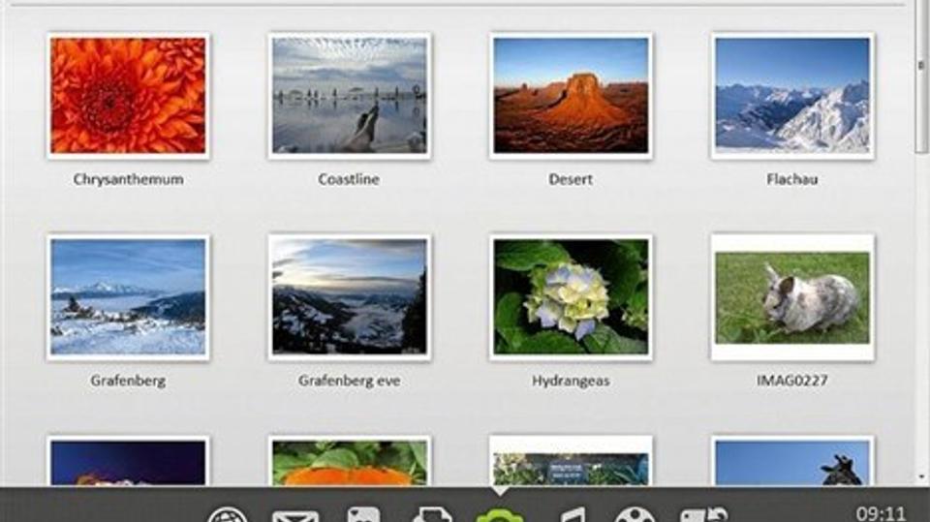This screenshot has width=930, height=522.
Task: Open the film reel video icon
Action: (x=634, y=514)
